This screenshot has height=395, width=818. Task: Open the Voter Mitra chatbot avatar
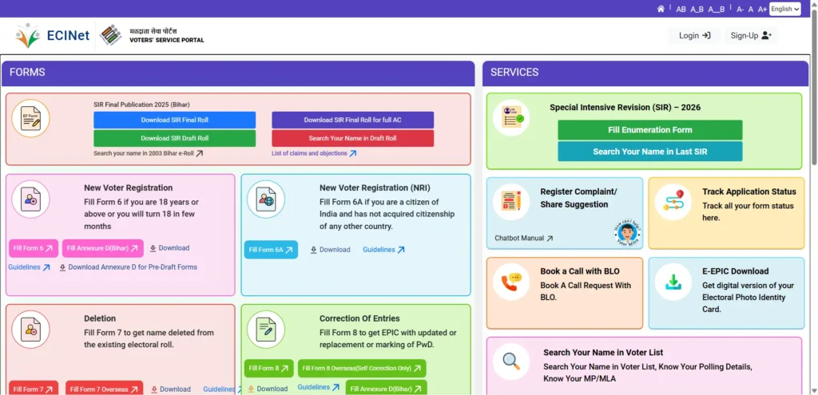point(628,233)
